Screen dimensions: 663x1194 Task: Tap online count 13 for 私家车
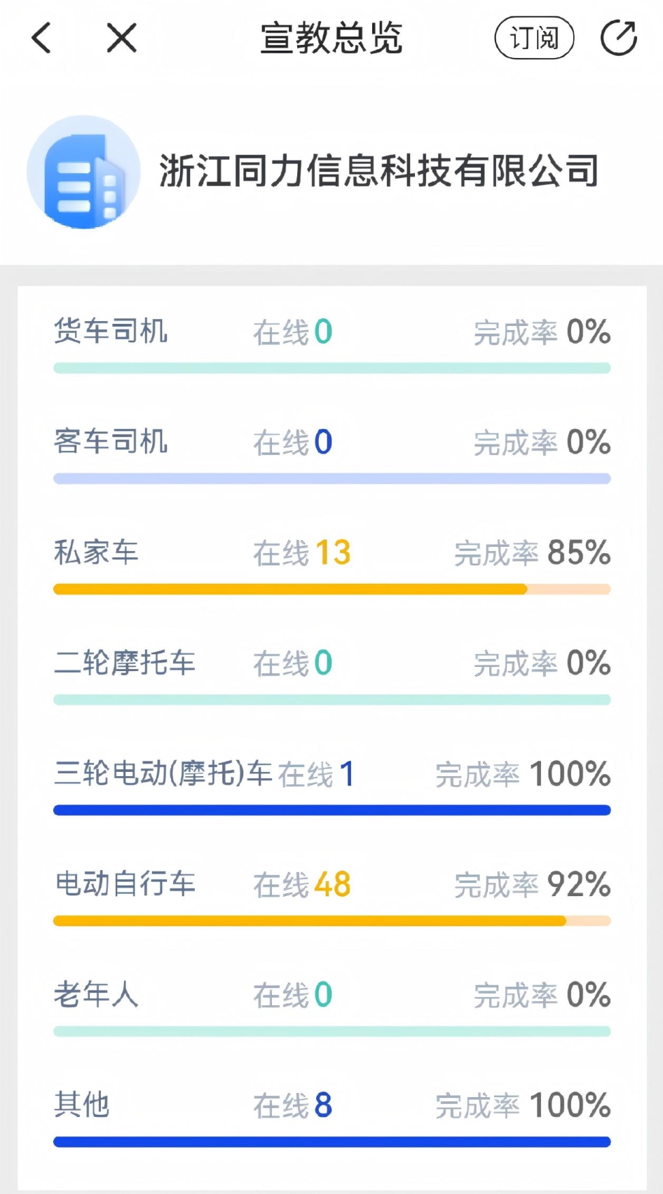pos(332,553)
